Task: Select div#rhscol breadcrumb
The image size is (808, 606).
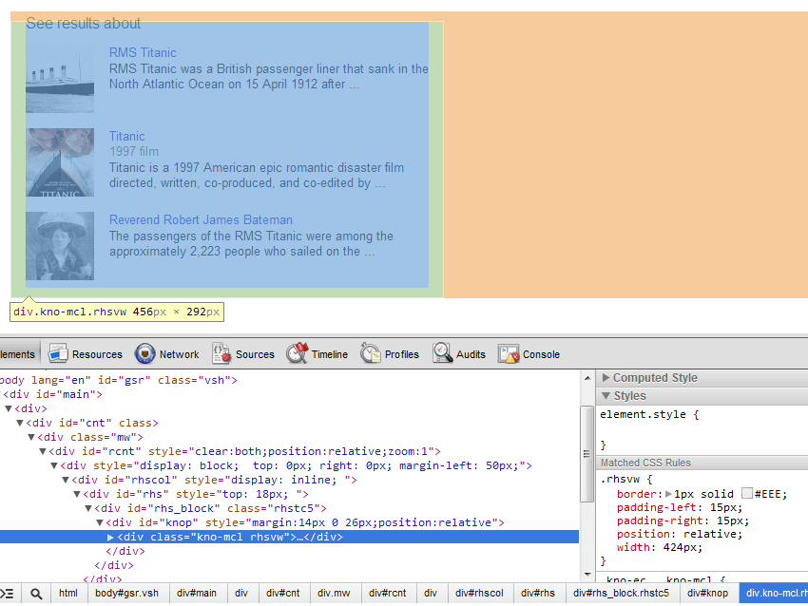Action: click(479, 593)
